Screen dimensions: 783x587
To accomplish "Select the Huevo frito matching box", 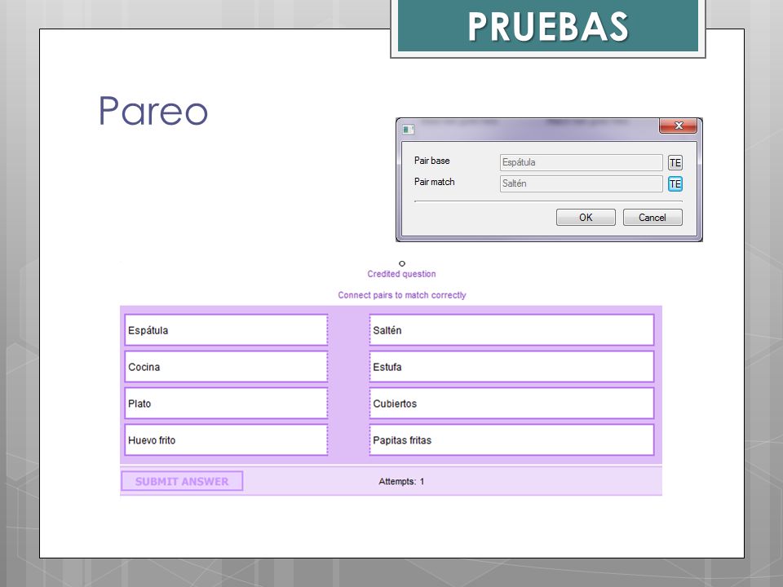I will click(226, 440).
